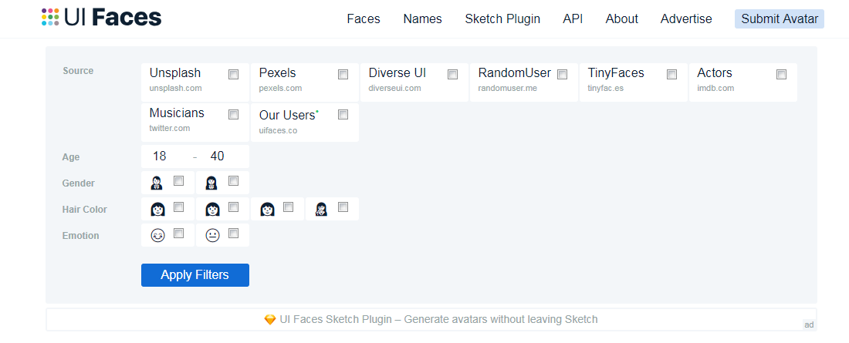The image size is (849, 343).
Task: Click the fourth Hair Color icon with glasses
Action: (x=322, y=209)
